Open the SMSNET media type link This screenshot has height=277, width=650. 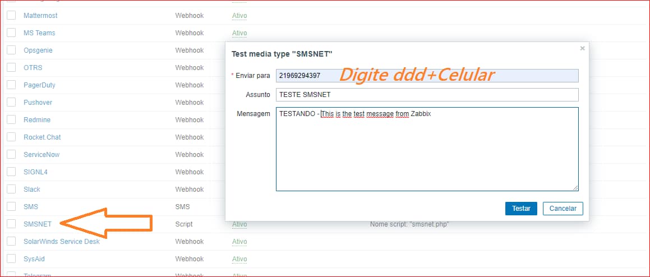tap(38, 224)
